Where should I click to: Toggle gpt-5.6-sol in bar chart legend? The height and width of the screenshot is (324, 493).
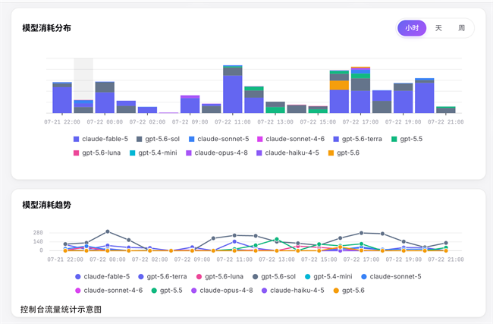(x=159, y=139)
